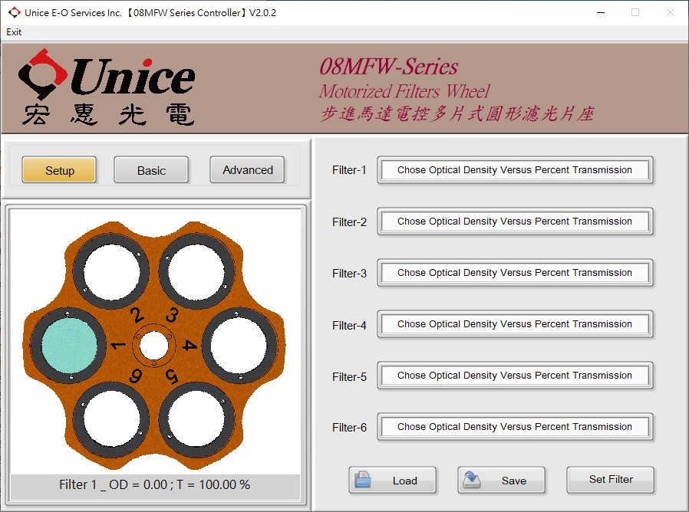Apply settings with Set Filter
This screenshot has height=512, width=689.
(610, 480)
